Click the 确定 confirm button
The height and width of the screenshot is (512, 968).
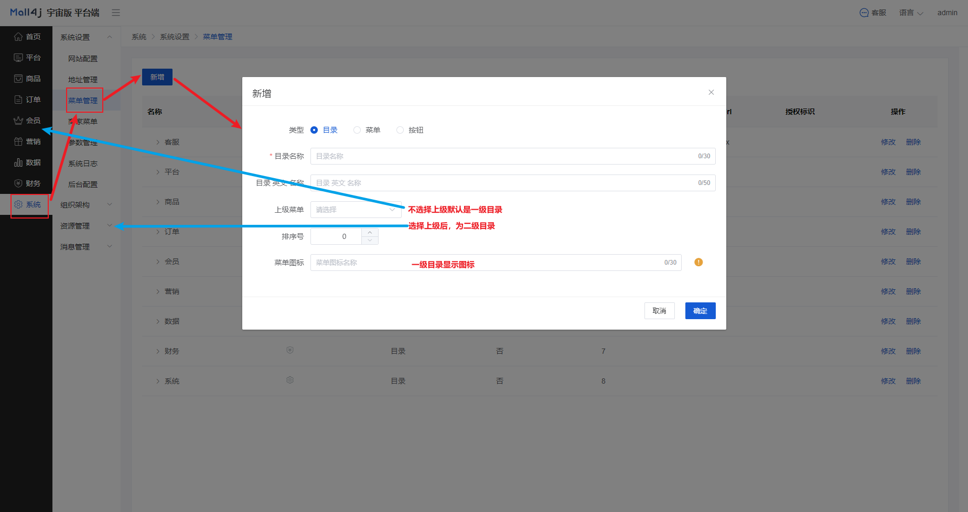pyautogui.click(x=700, y=311)
